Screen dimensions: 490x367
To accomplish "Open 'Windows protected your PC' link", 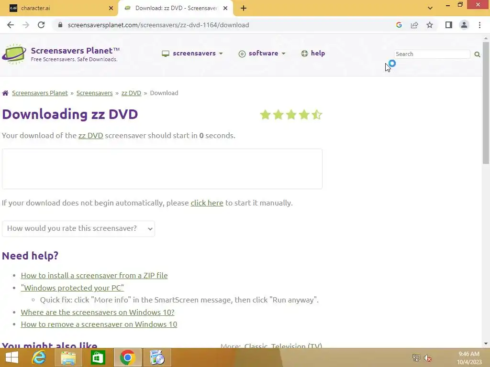I will point(72,288).
